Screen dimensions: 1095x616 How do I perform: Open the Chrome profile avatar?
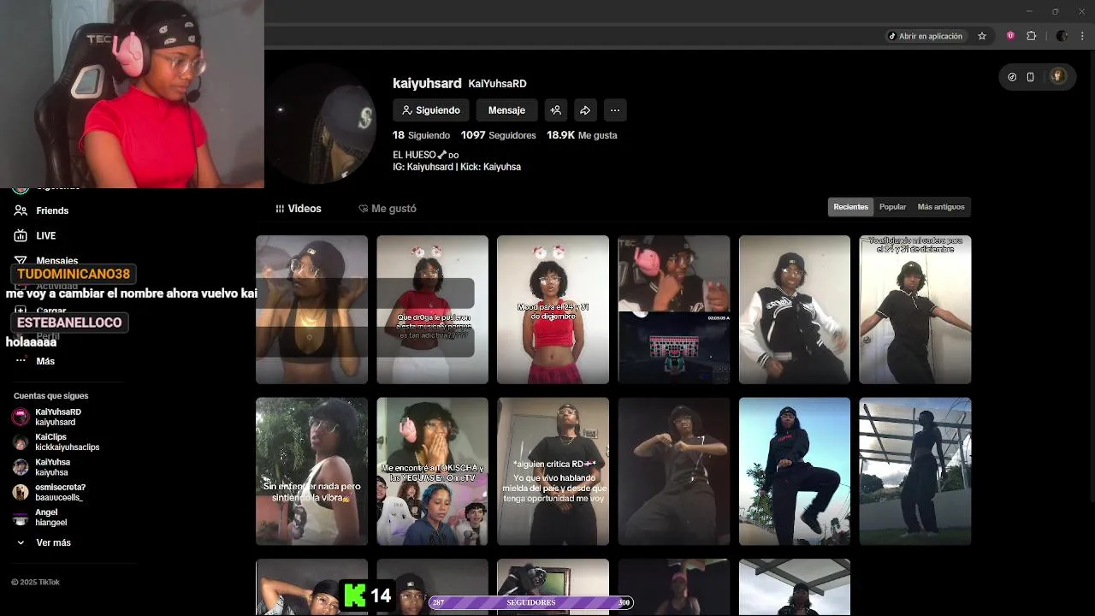tap(1062, 36)
